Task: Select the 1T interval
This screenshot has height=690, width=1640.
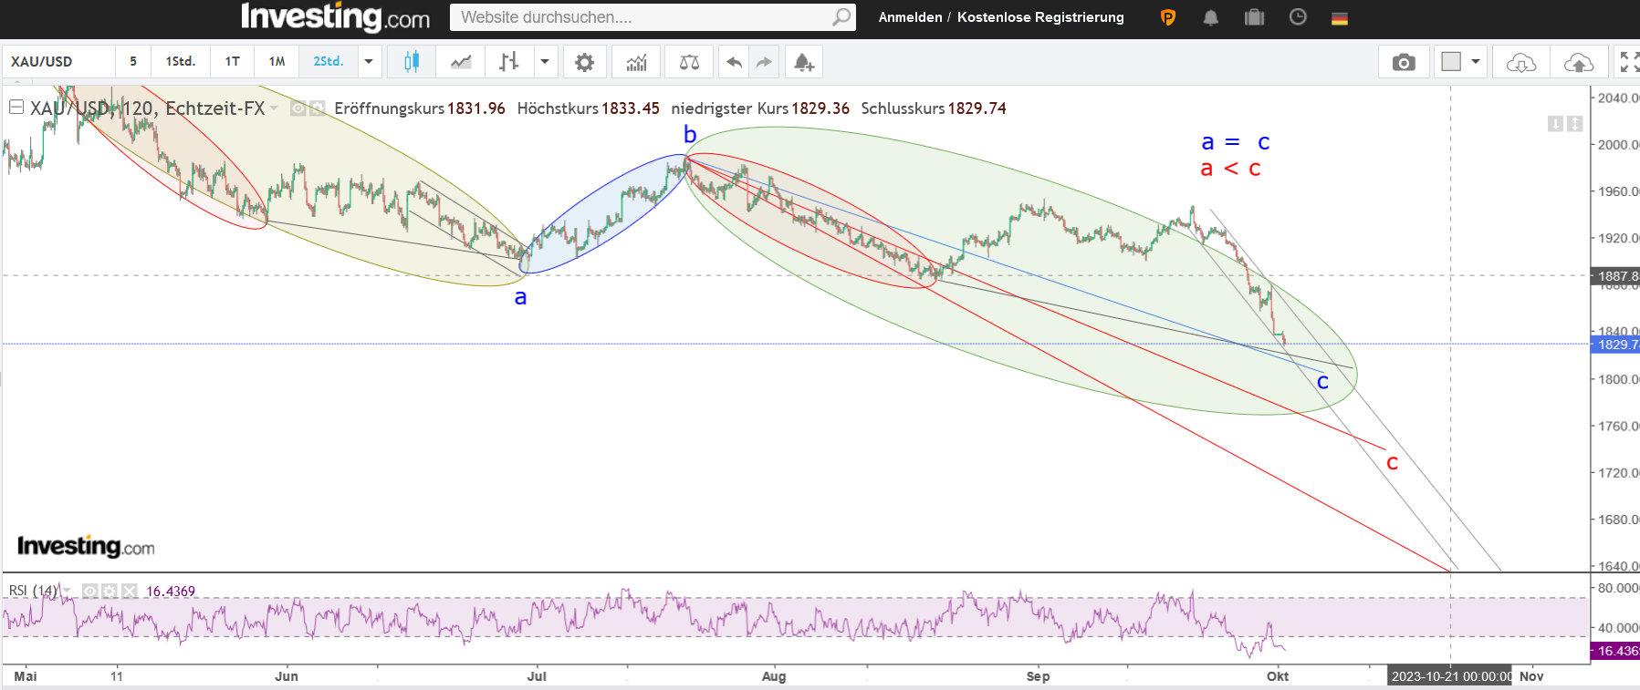Action: (233, 62)
